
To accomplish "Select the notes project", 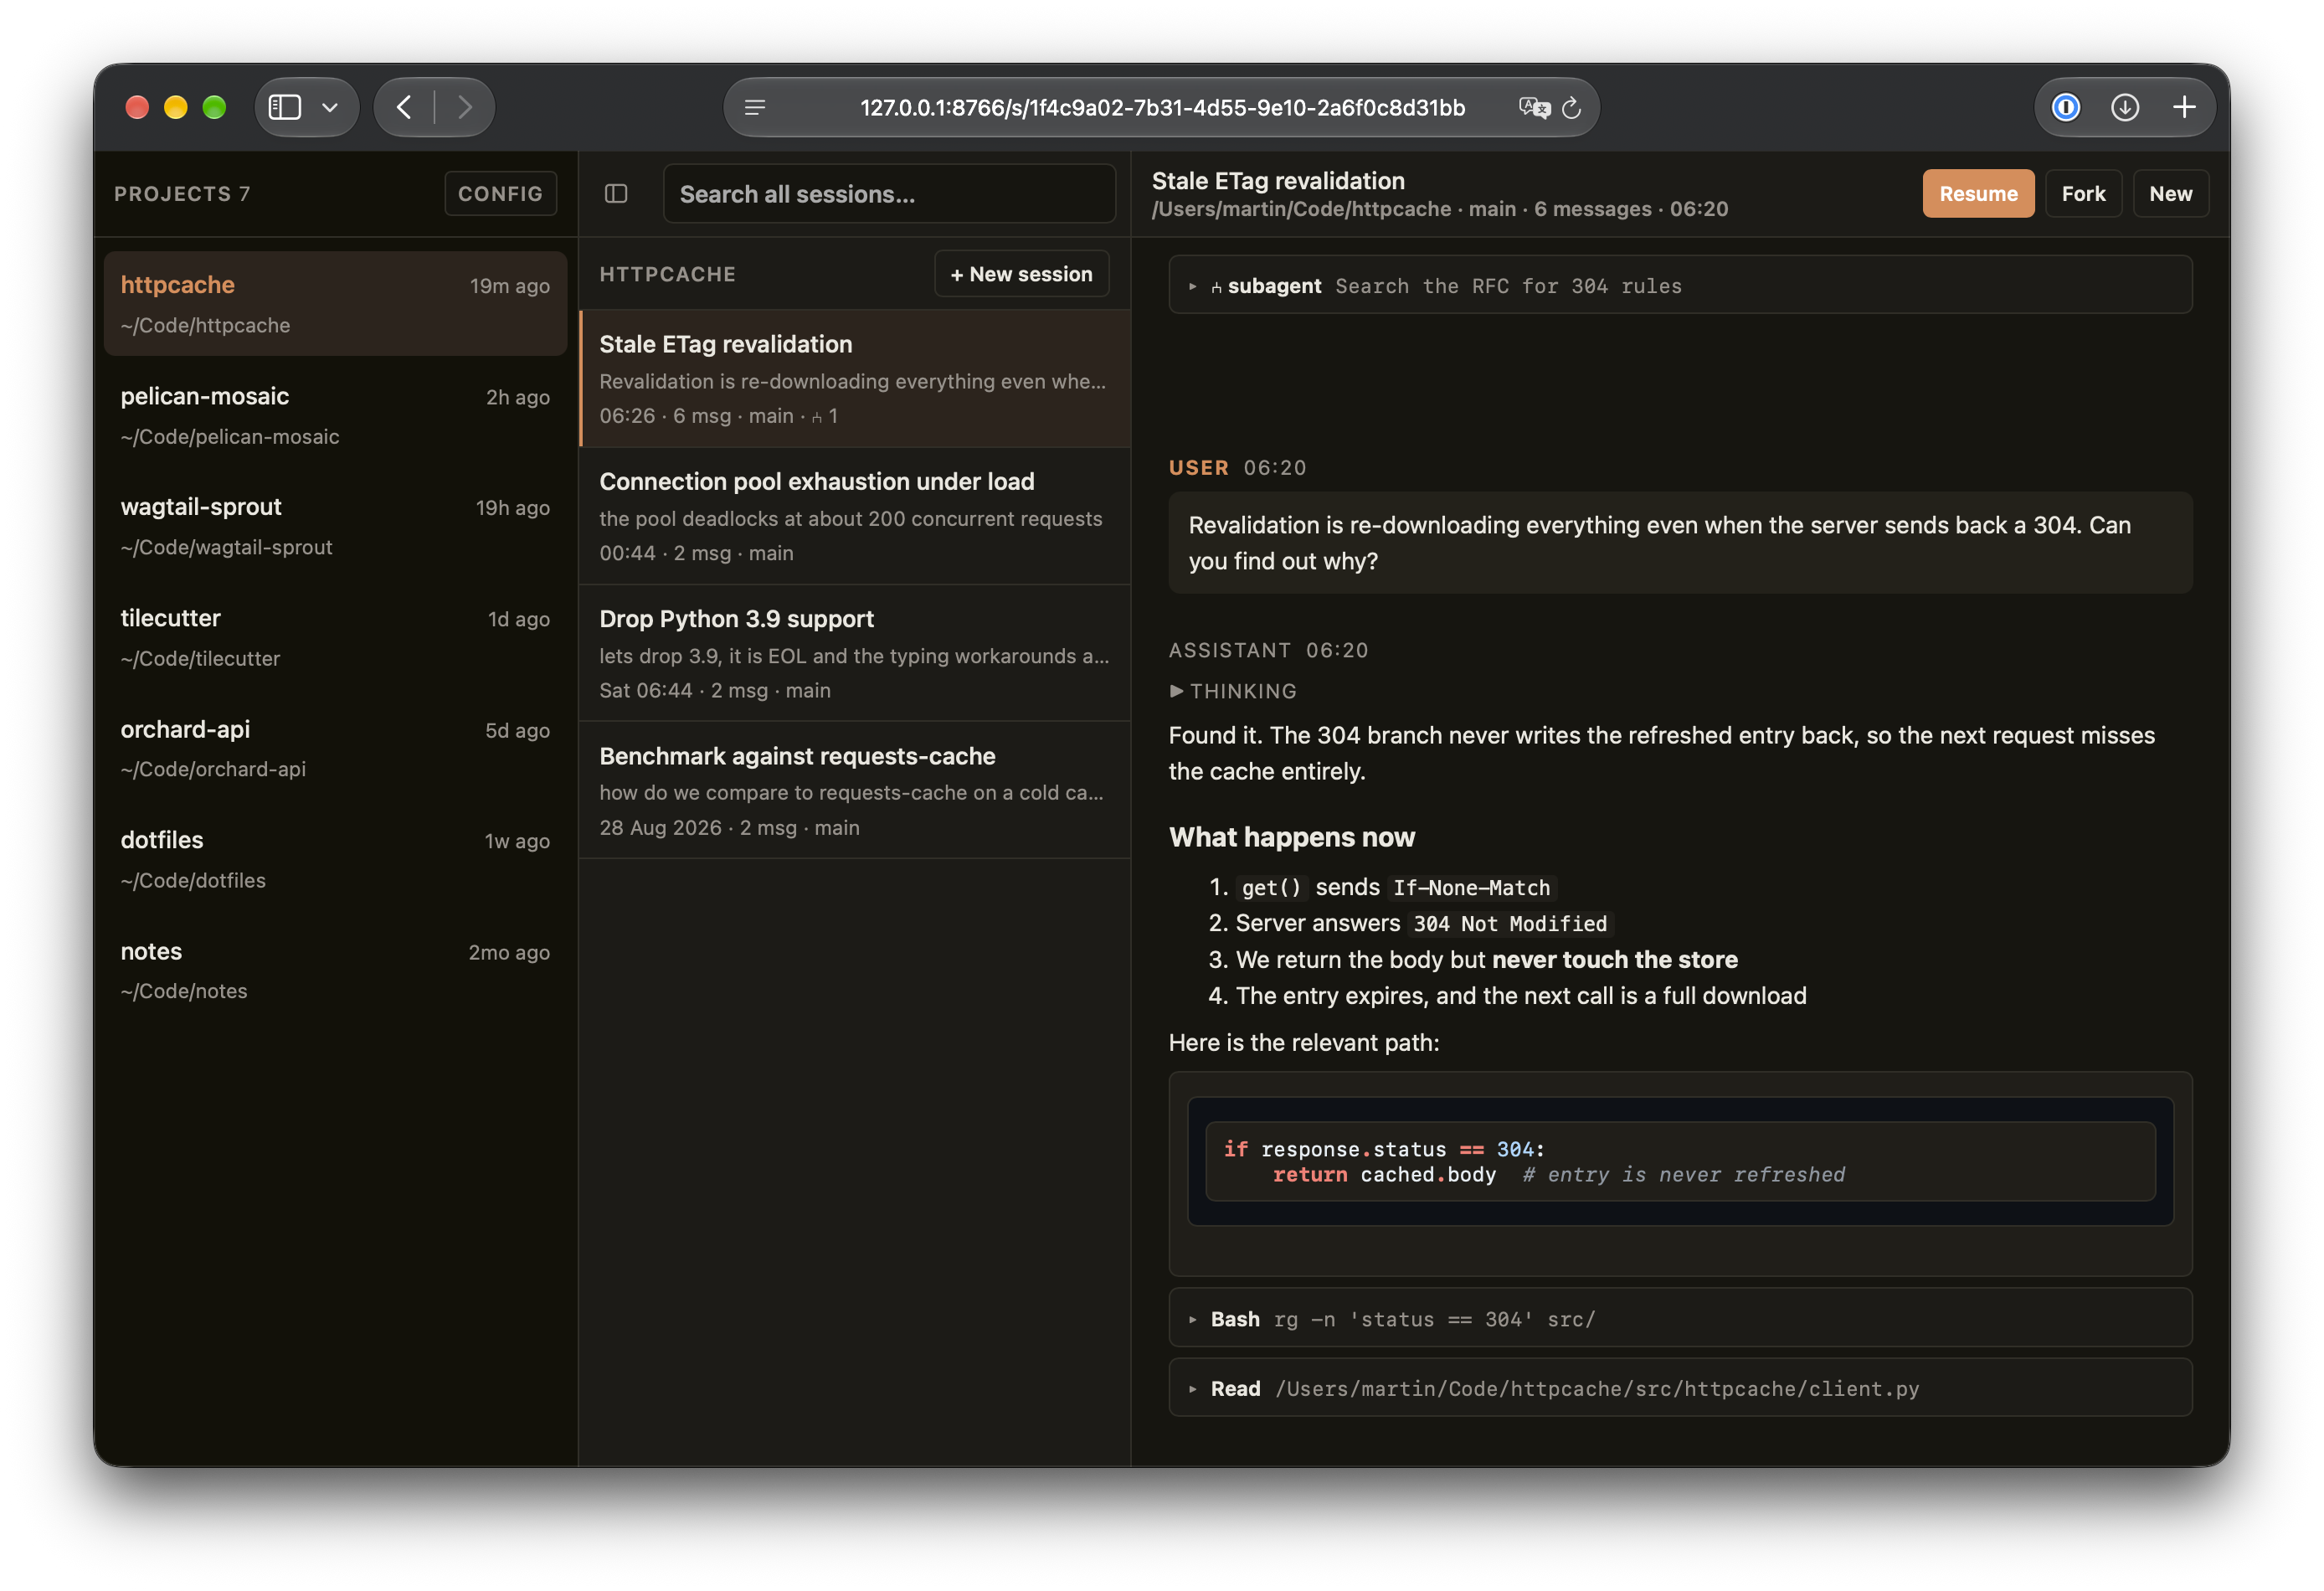I will pos(335,970).
